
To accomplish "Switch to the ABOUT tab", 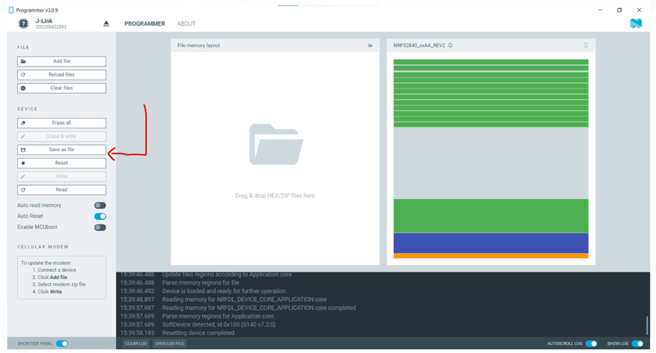I will [x=186, y=24].
